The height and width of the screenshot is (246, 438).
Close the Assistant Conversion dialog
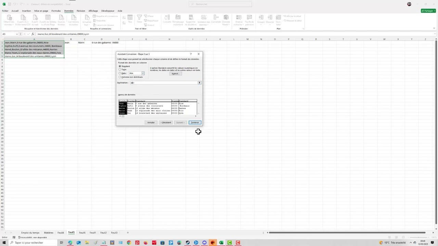(198, 54)
